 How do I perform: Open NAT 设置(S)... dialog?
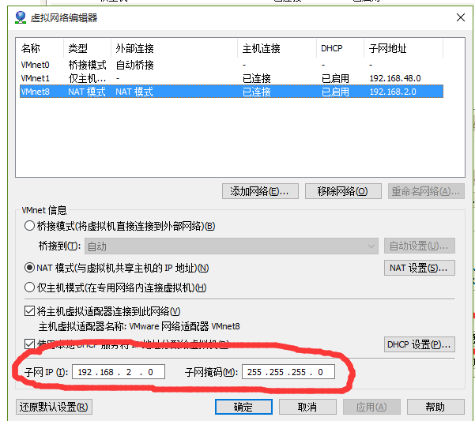(x=419, y=268)
